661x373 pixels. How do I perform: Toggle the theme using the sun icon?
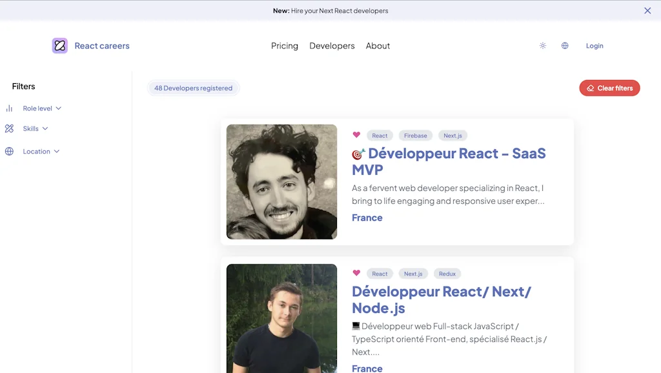[x=543, y=46]
